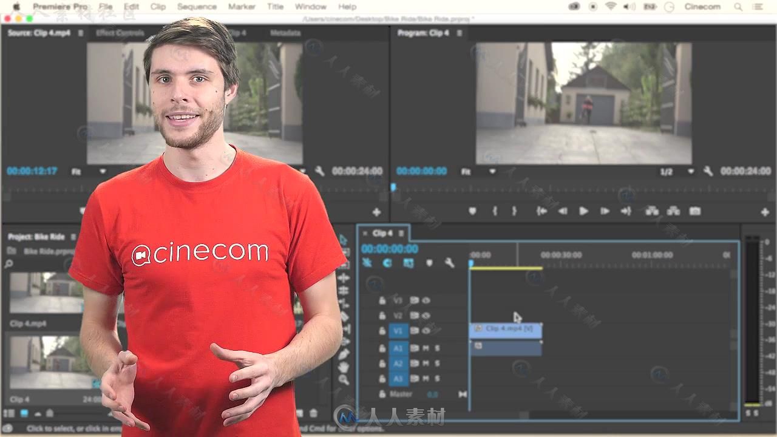777x437 pixels.
Task: Click Program monitor scrub bar playhead
Action: (393, 188)
